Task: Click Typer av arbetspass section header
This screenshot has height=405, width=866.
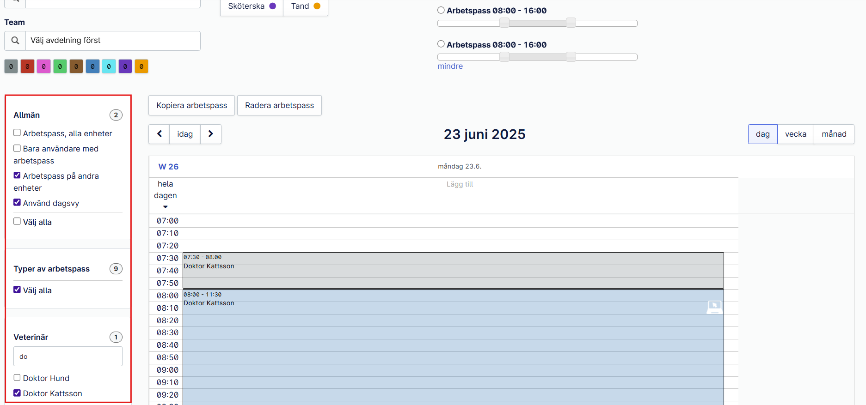Action: (x=52, y=269)
